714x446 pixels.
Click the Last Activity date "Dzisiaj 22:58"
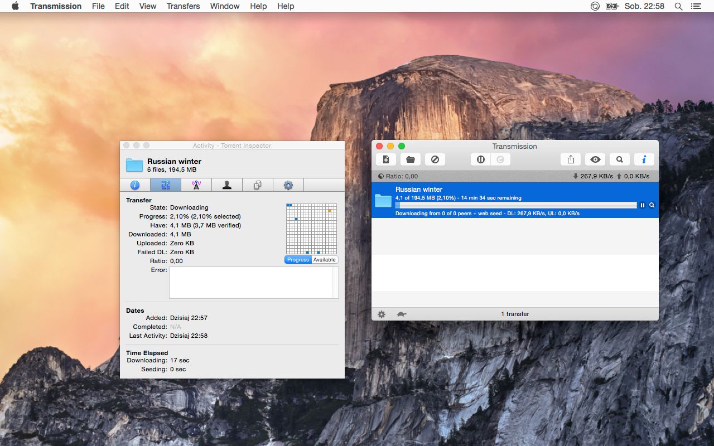(189, 336)
